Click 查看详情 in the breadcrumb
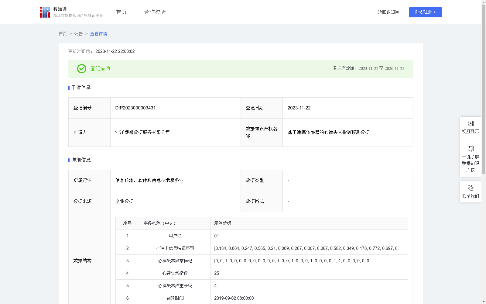Viewport: 486px width, 304px height. [x=98, y=34]
